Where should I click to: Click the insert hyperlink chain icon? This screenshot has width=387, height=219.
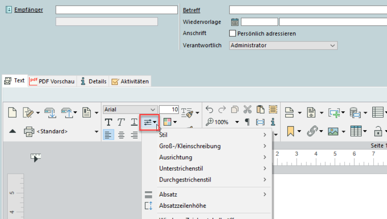coord(312,131)
